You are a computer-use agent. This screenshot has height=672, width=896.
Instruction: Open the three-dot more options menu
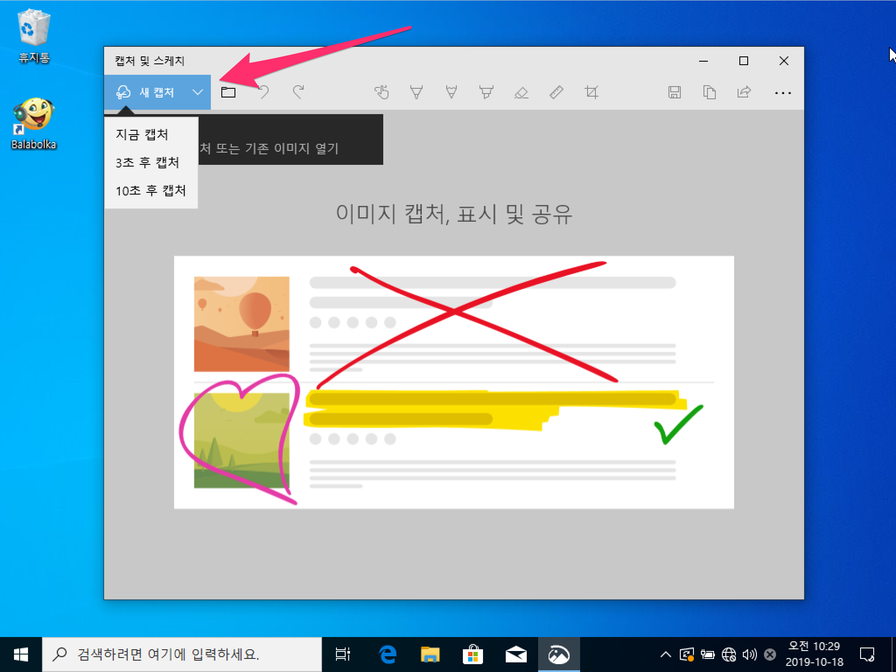click(783, 93)
